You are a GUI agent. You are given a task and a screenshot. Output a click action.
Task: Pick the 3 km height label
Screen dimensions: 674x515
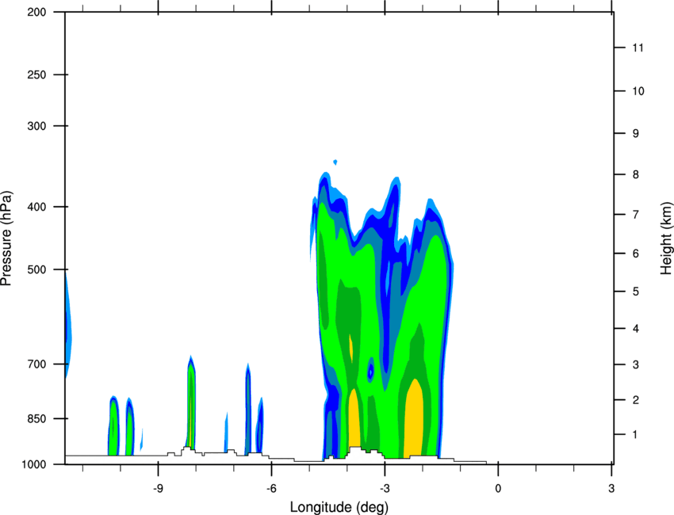pyautogui.click(x=636, y=364)
